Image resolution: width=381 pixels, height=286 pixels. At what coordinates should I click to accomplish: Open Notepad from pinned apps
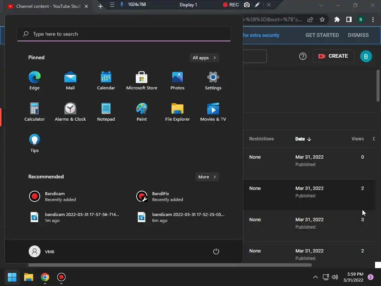pyautogui.click(x=106, y=112)
